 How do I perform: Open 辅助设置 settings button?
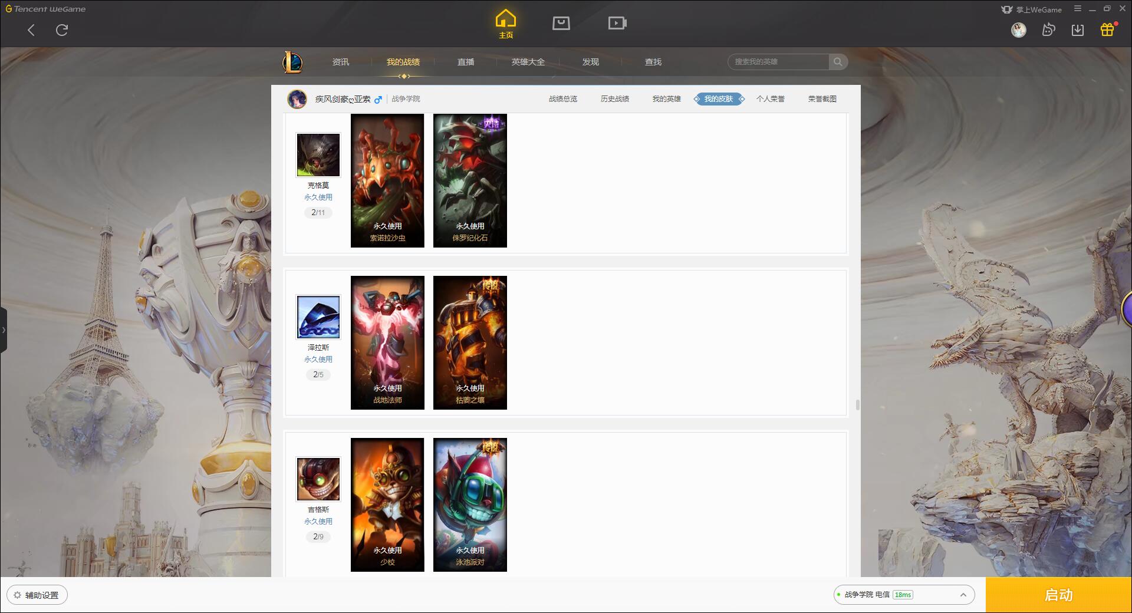pos(37,595)
